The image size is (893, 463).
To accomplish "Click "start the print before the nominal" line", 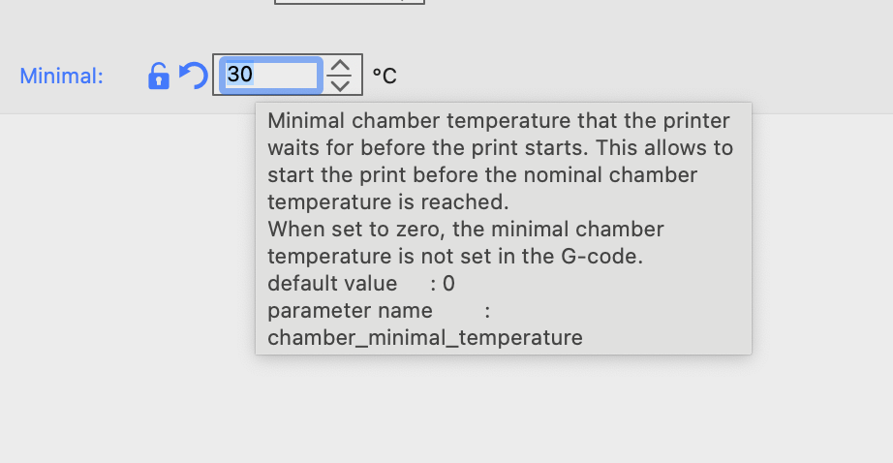I will [x=481, y=175].
